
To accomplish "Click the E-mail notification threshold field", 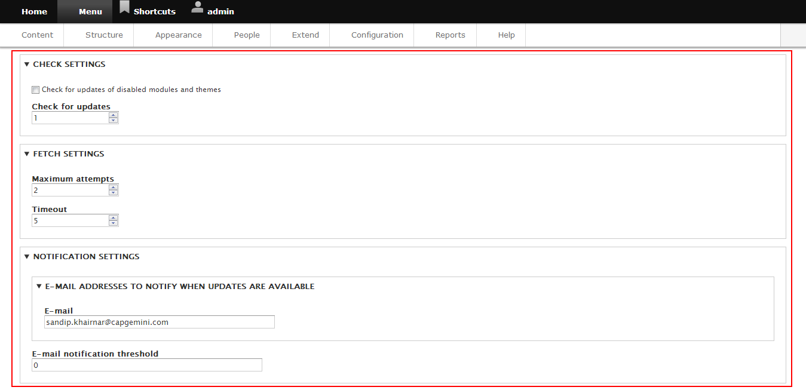I will (x=147, y=365).
